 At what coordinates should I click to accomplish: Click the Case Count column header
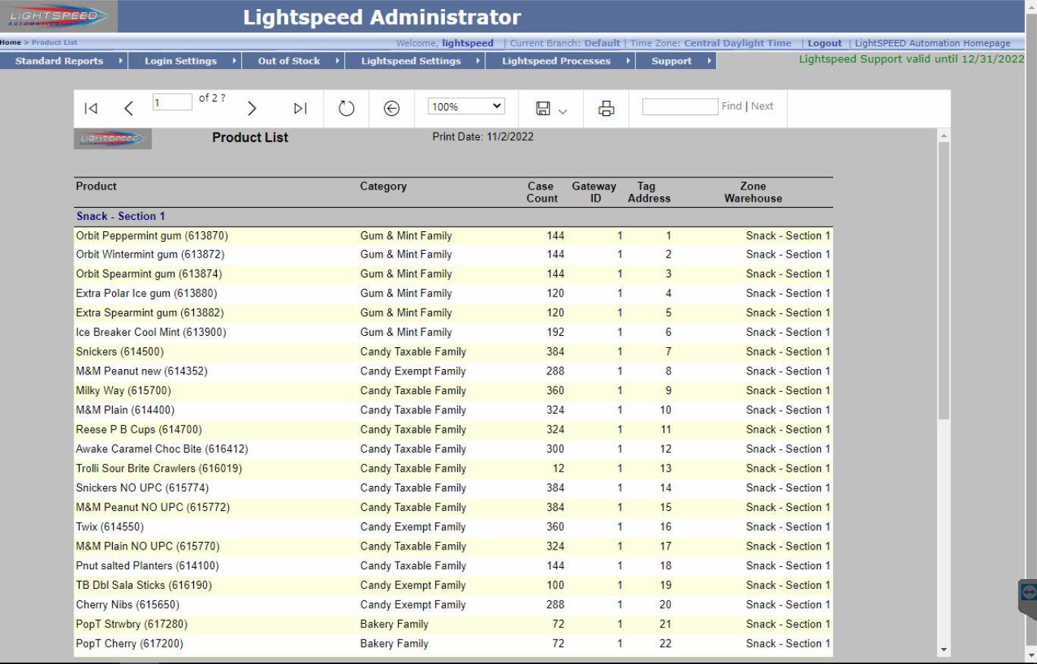[x=542, y=192]
